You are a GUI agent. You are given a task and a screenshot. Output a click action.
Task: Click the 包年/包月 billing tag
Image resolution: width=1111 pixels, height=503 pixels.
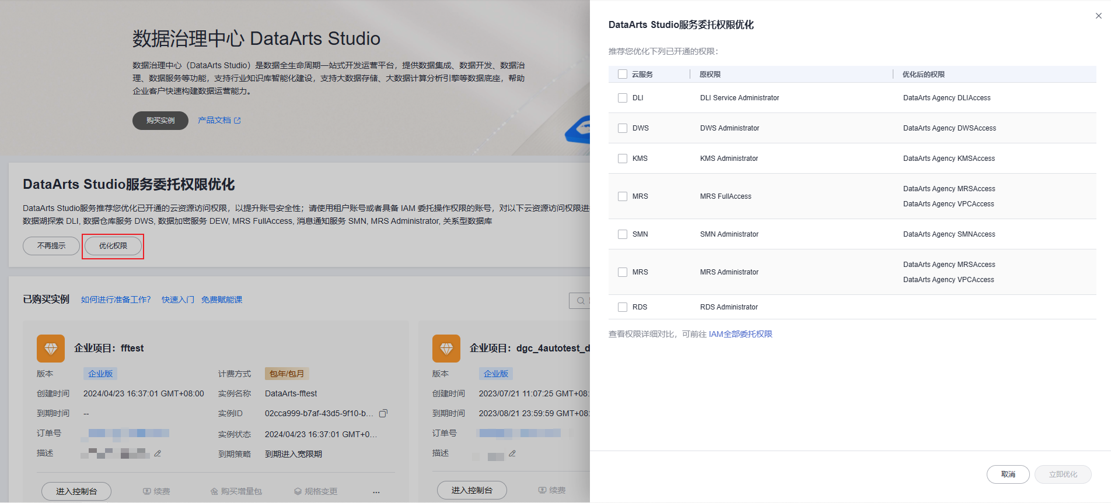[287, 374]
